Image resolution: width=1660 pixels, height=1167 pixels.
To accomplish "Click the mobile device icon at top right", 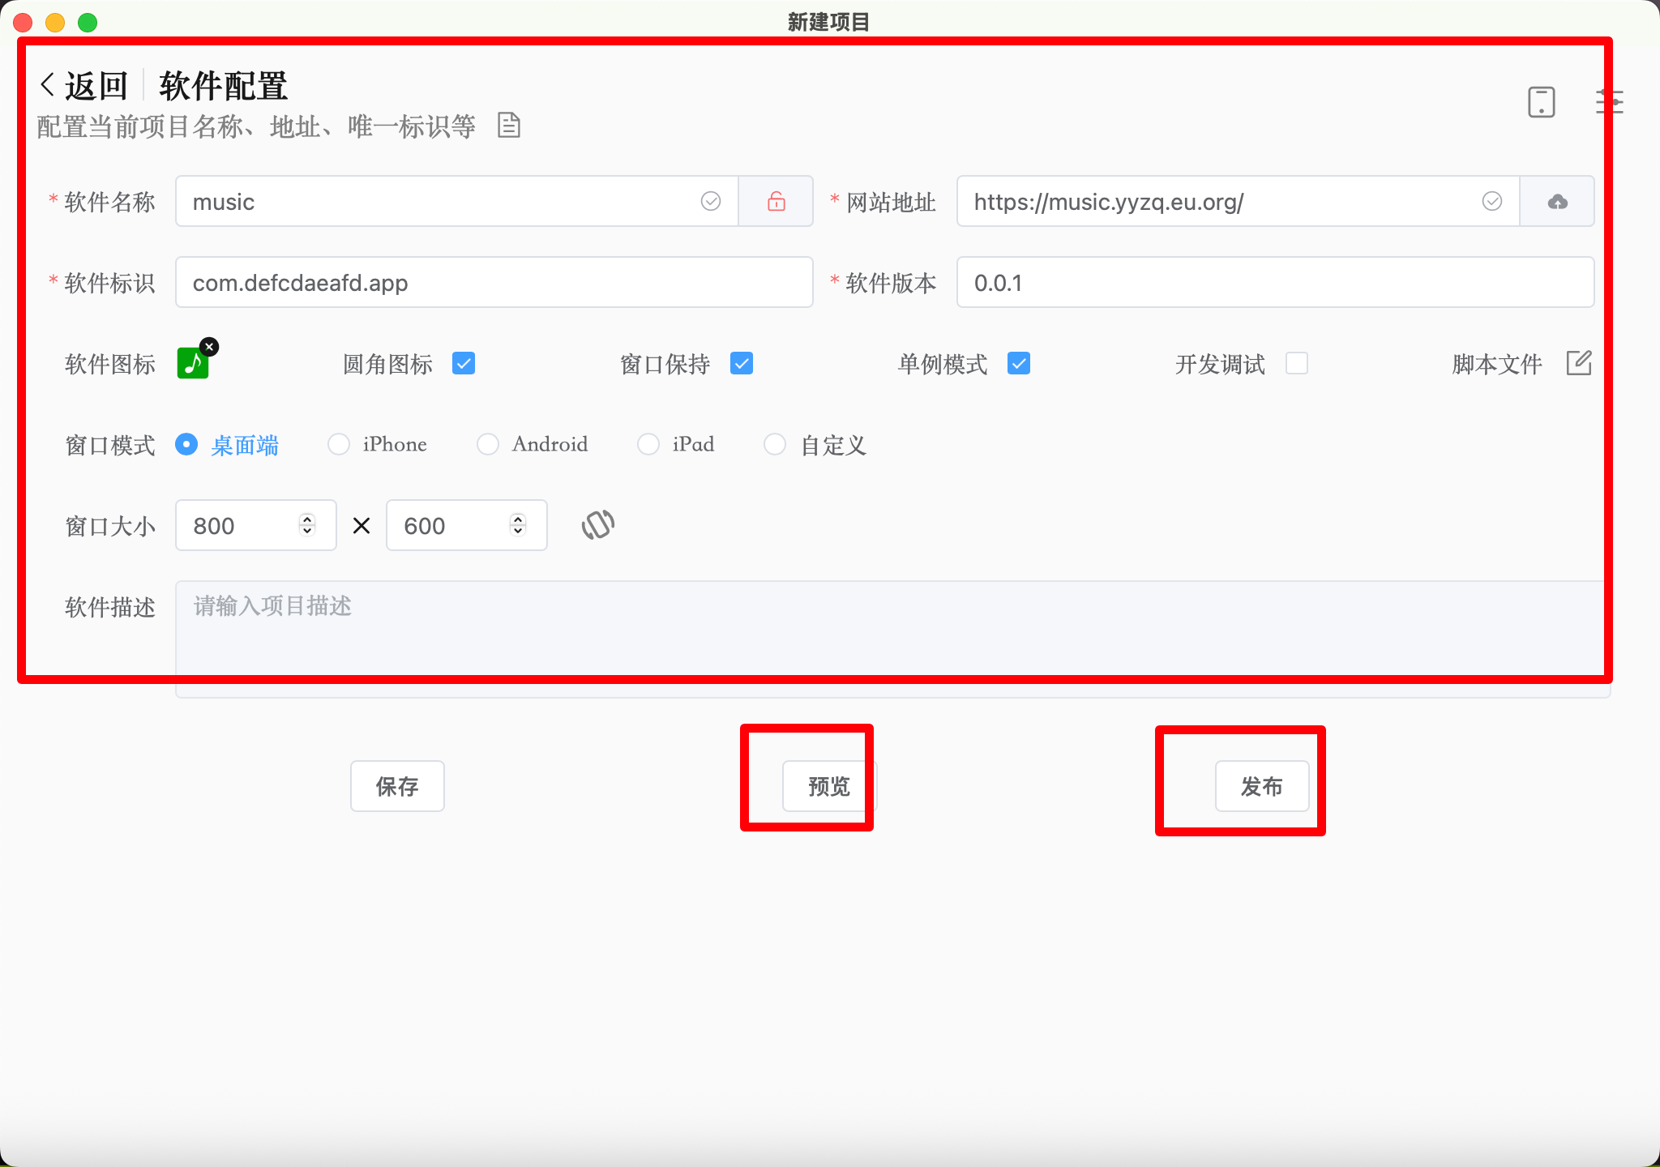I will coord(1541,102).
